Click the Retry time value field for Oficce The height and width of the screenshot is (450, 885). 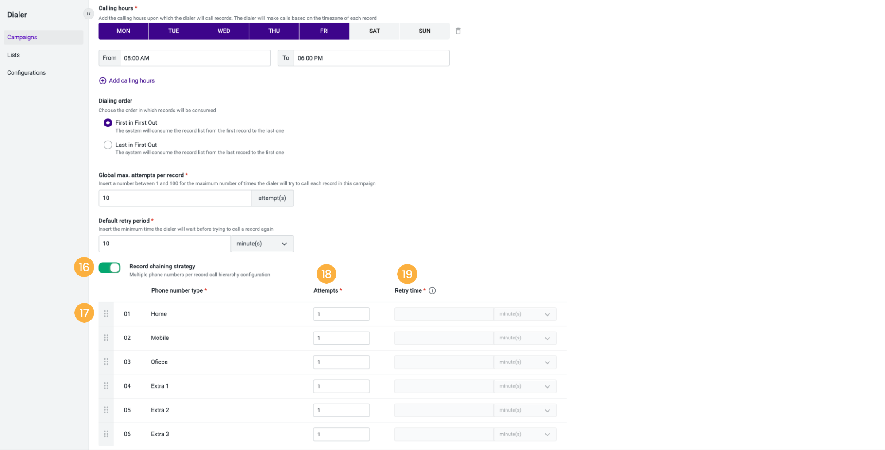(444, 362)
